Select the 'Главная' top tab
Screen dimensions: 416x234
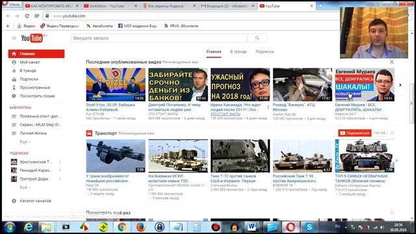[x=214, y=52]
